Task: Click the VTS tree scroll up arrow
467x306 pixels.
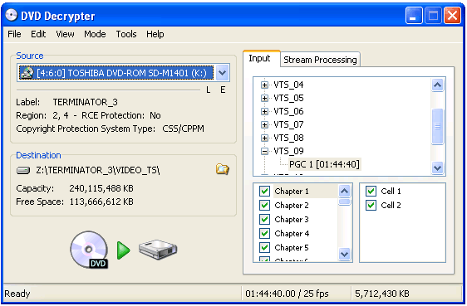Action: [437, 85]
